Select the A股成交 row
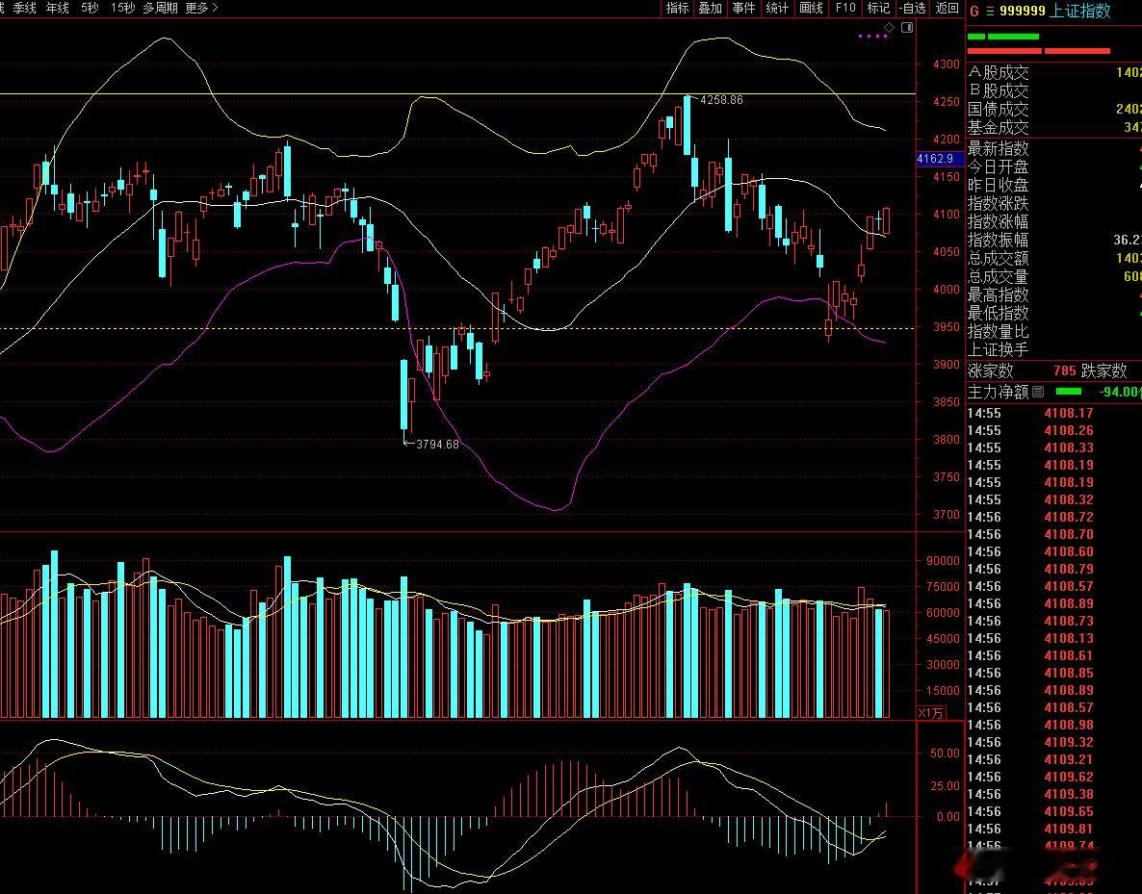 coord(1053,73)
